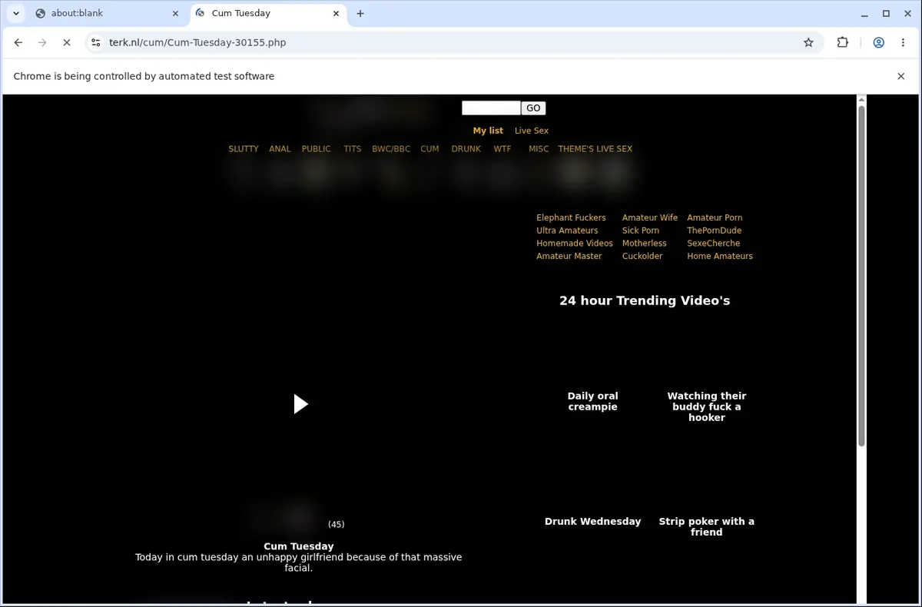Open the Live Sex link beside My list
This screenshot has height=607, width=922.
click(x=532, y=131)
